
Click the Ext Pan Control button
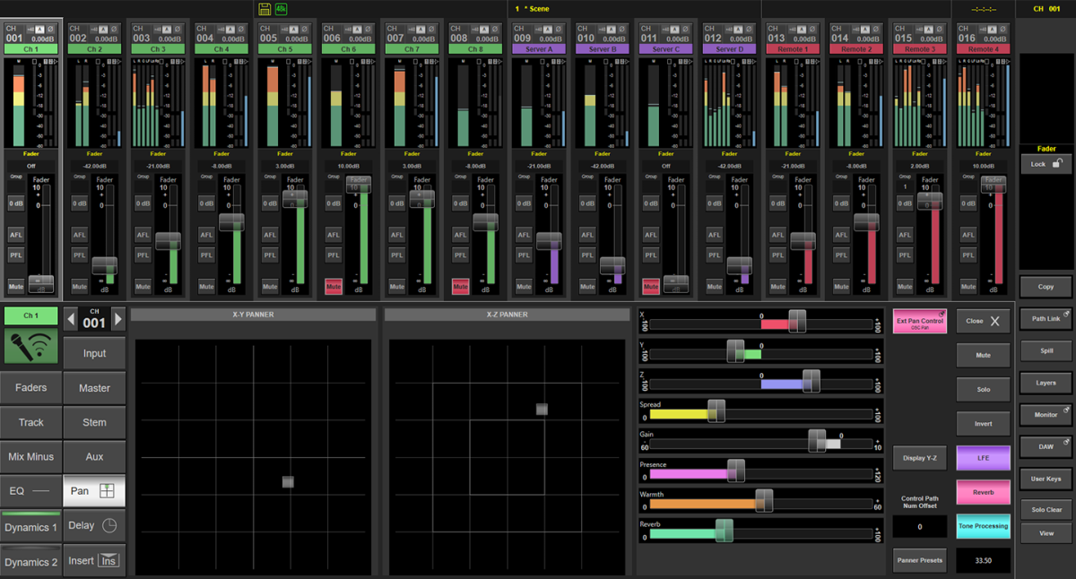(919, 321)
